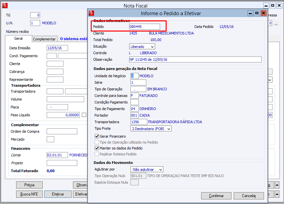Click the Busca NFE button
Screen dimensions: 284x204
tap(29, 194)
